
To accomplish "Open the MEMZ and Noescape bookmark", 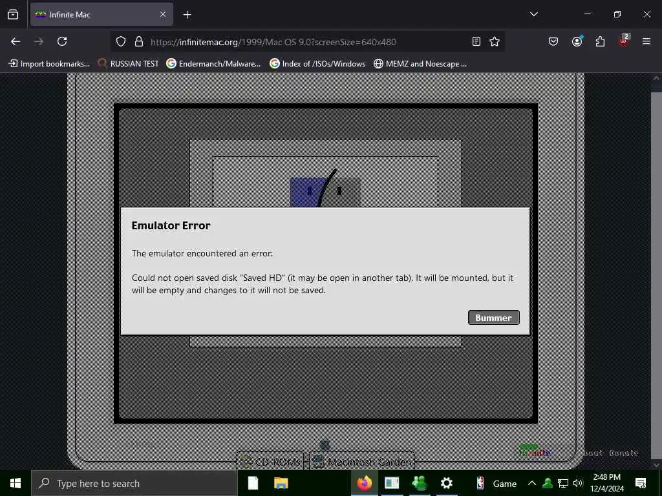I will pyautogui.click(x=420, y=64).
